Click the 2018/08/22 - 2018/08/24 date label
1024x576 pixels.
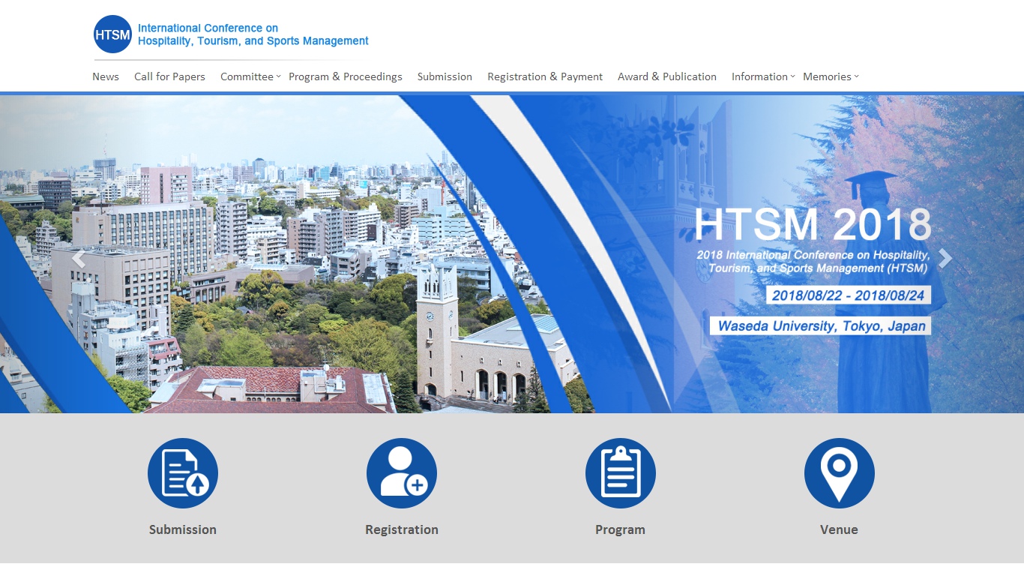pos(849,295)
